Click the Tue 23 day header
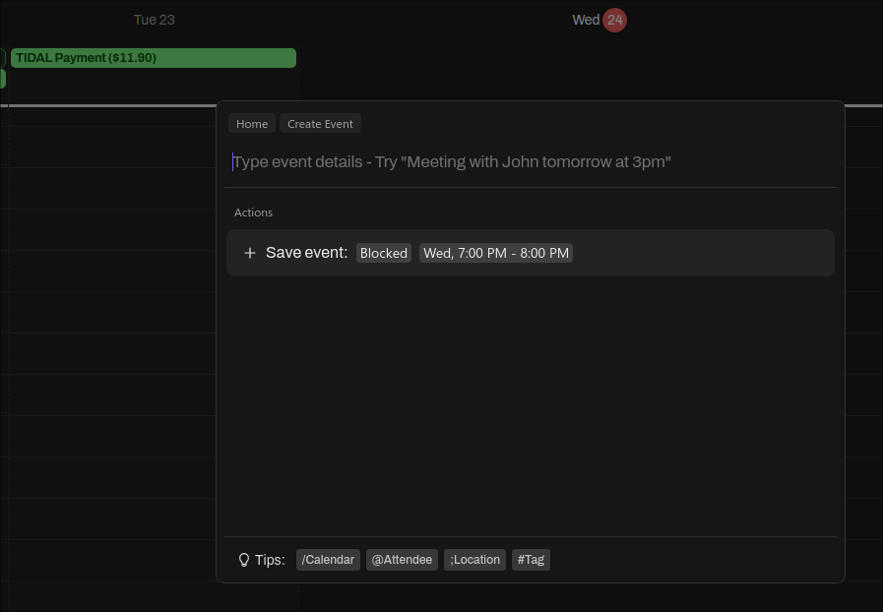 [x=155, y=20]
